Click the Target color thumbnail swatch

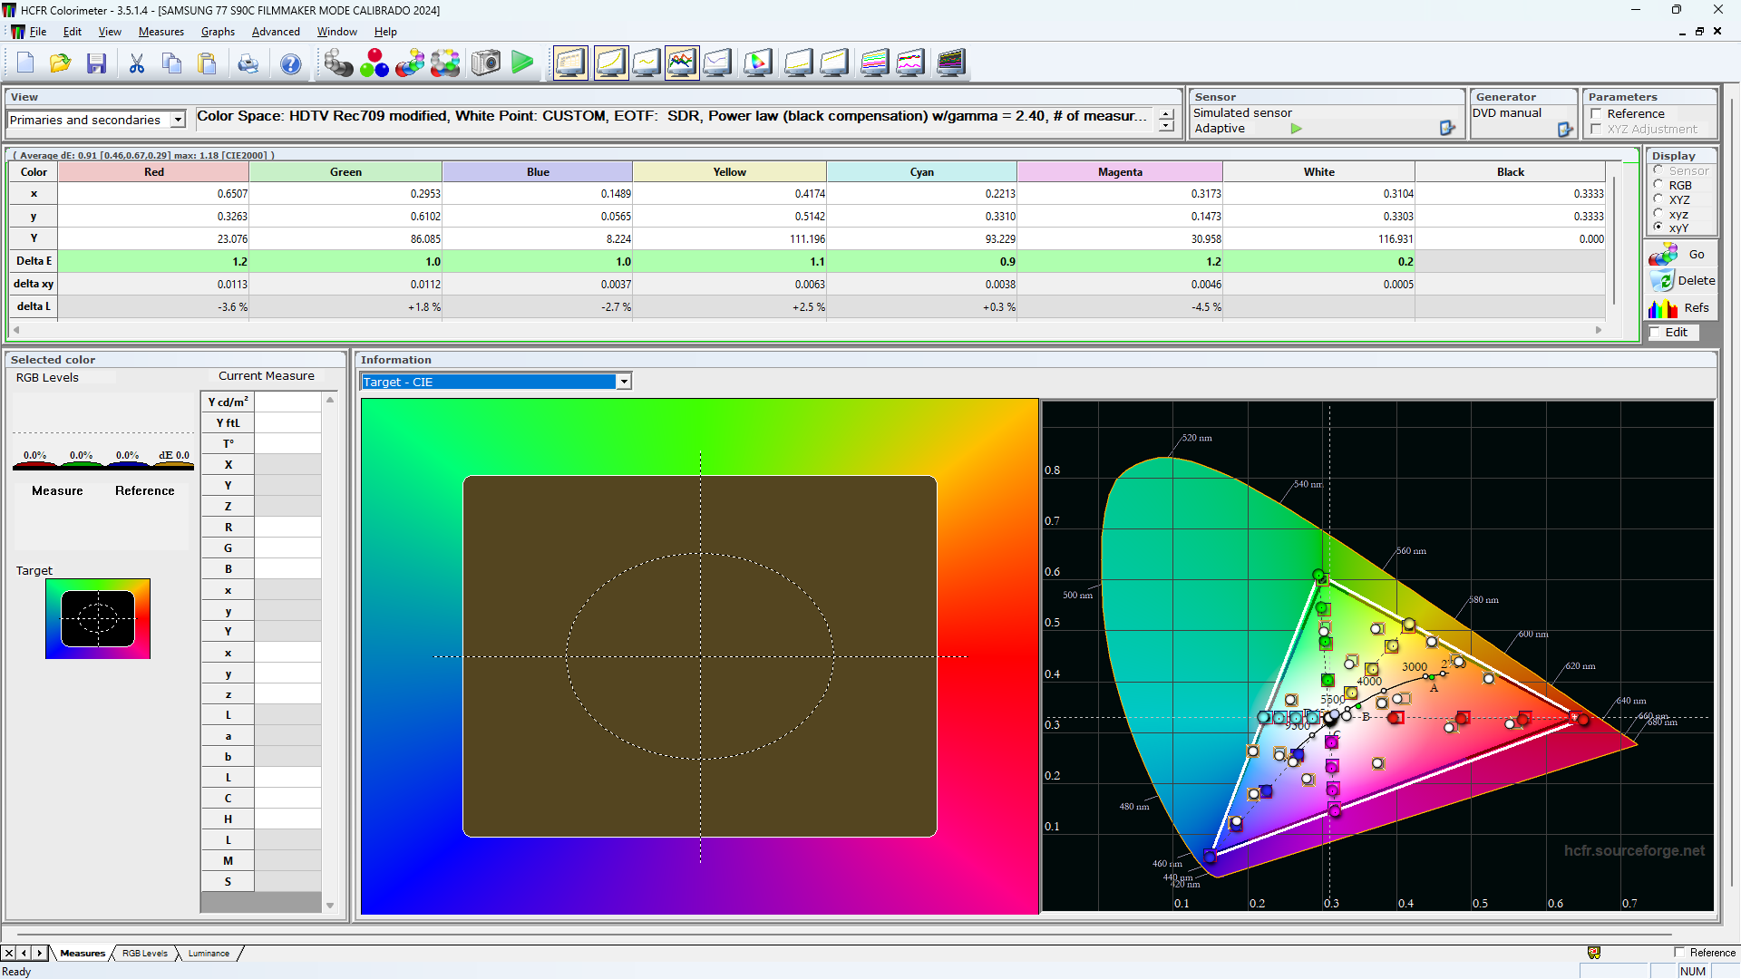click(x=98, y=618)
